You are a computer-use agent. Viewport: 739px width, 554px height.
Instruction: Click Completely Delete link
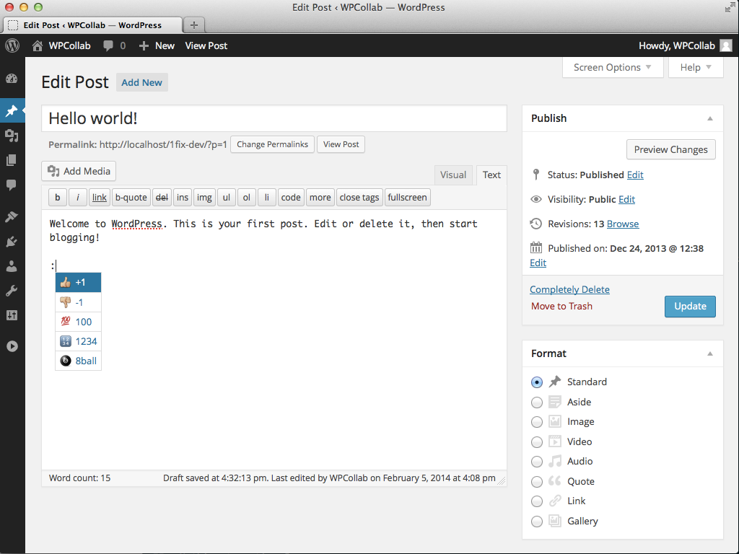(569, 289)
